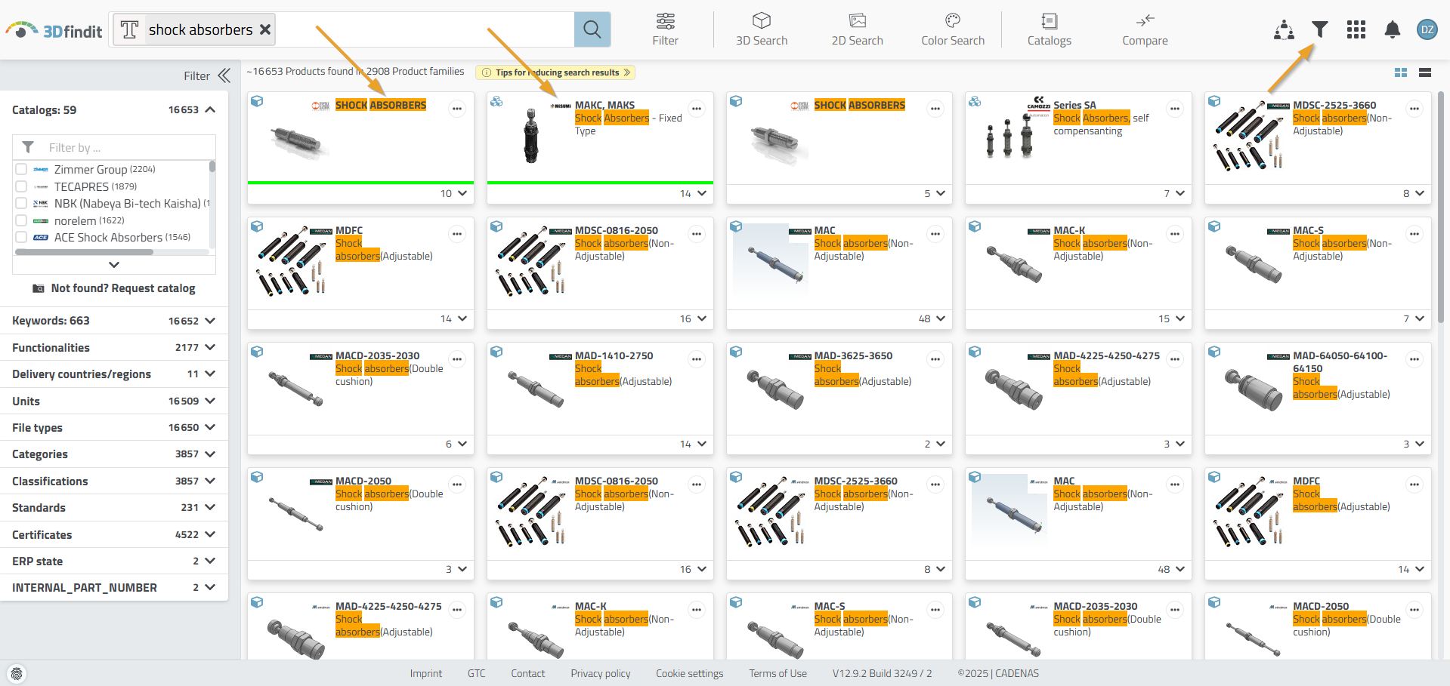This screenshot has width=1450, height=686.
Task: Collapse the Filter sidebar panel
Action: pos(224,75)
